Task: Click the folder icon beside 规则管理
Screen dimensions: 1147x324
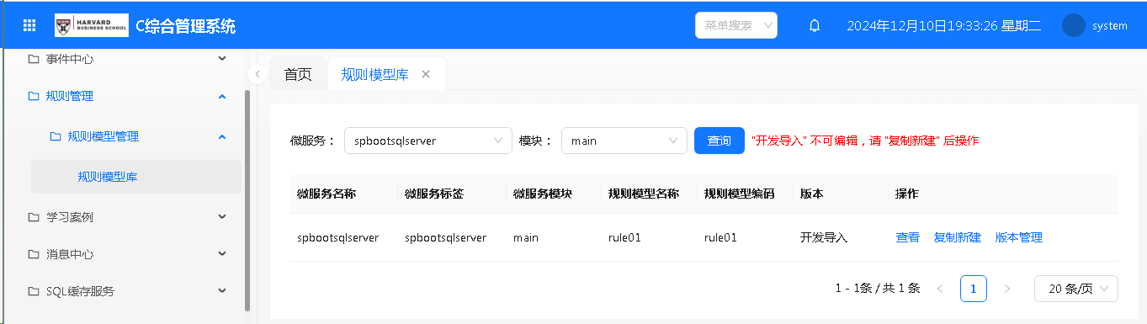Action: (34, 96)
